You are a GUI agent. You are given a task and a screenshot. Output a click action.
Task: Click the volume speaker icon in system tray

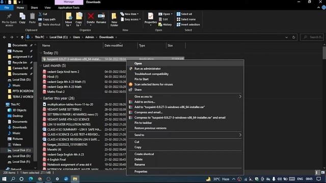click(x=280, y=179)
